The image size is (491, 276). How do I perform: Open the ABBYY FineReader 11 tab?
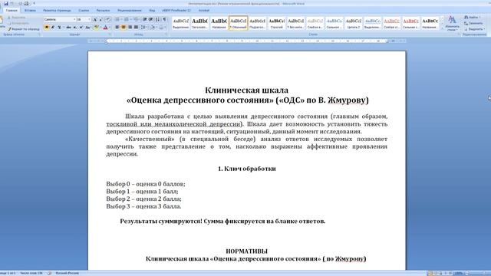(x=176, y=10)
